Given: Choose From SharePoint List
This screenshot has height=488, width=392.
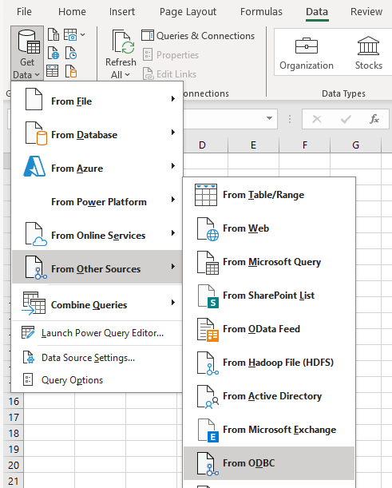Looking at the screenshot, I should point(269,296).
